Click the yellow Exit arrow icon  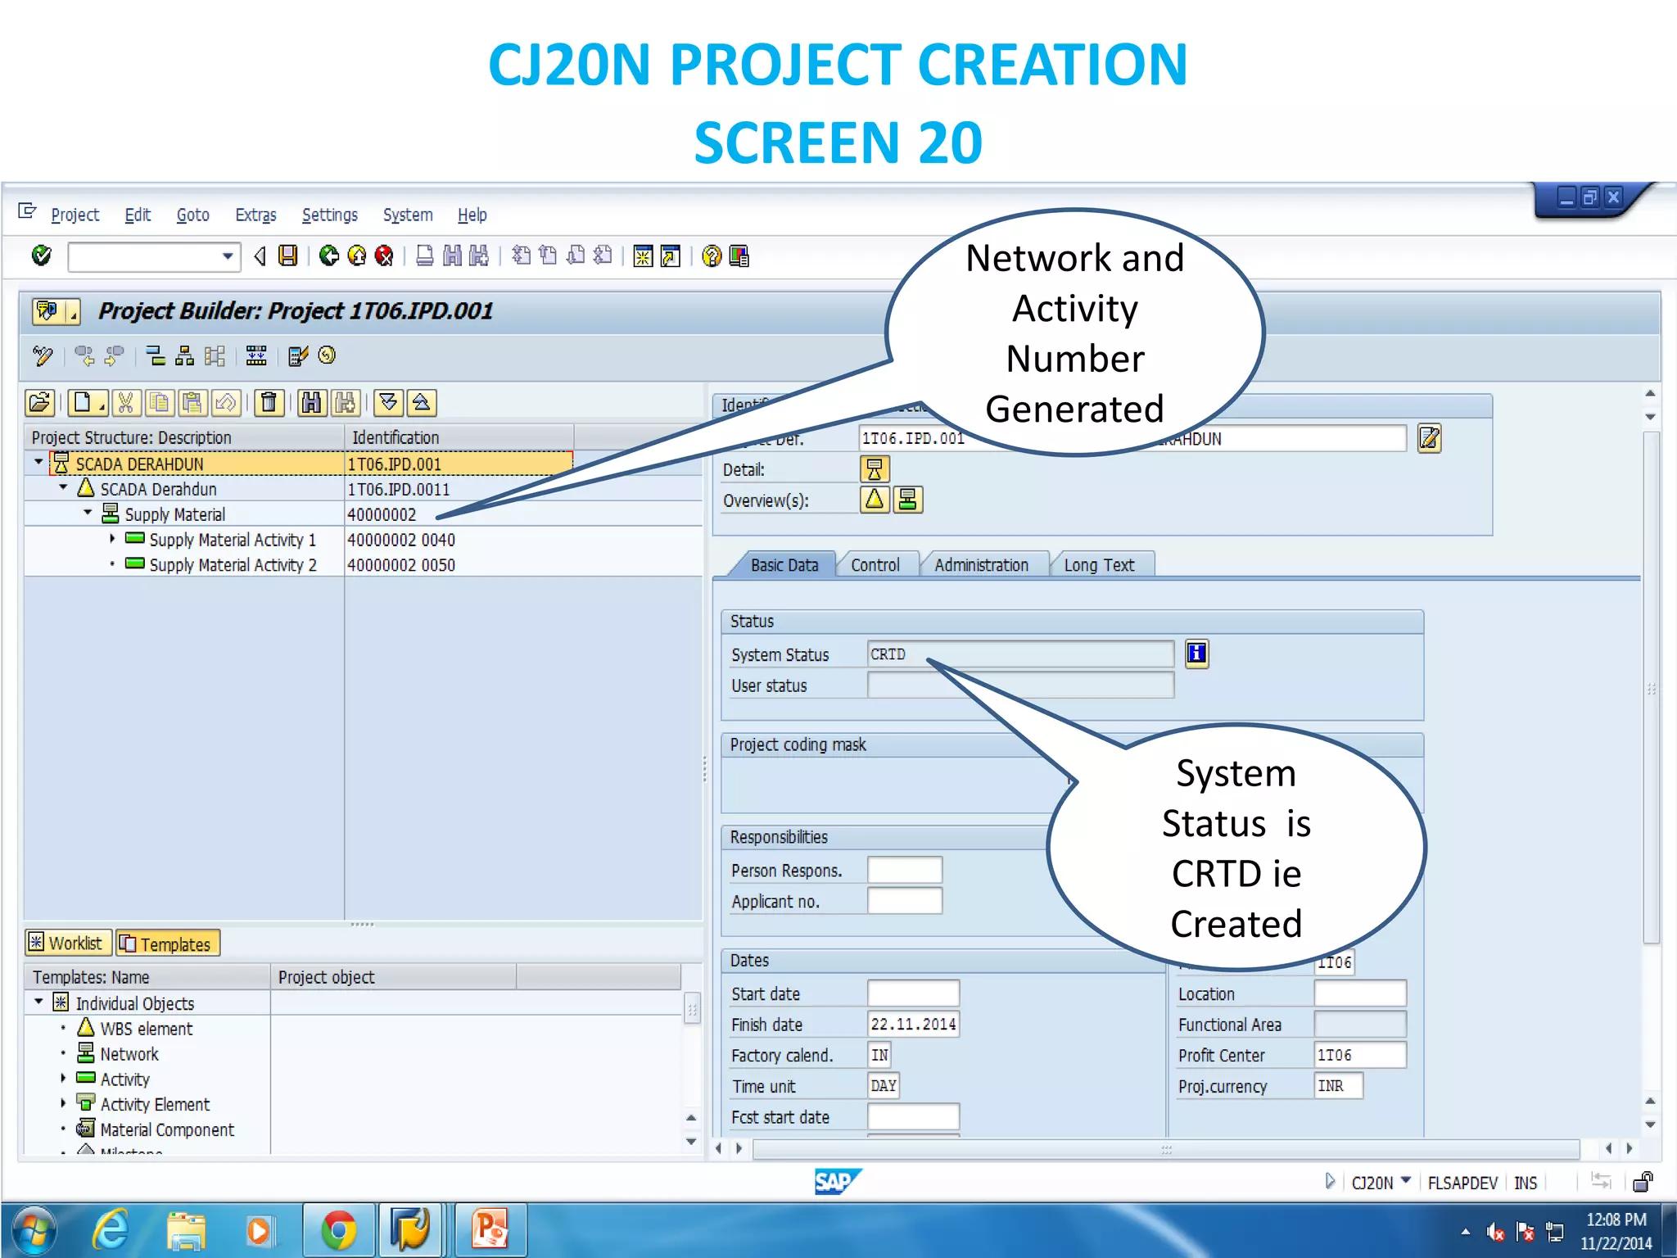tap(357, 256)
